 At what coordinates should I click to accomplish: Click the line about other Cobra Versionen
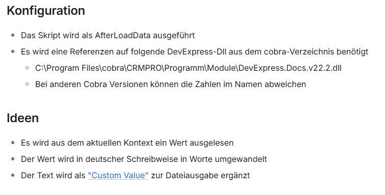(x=171, y=85)
